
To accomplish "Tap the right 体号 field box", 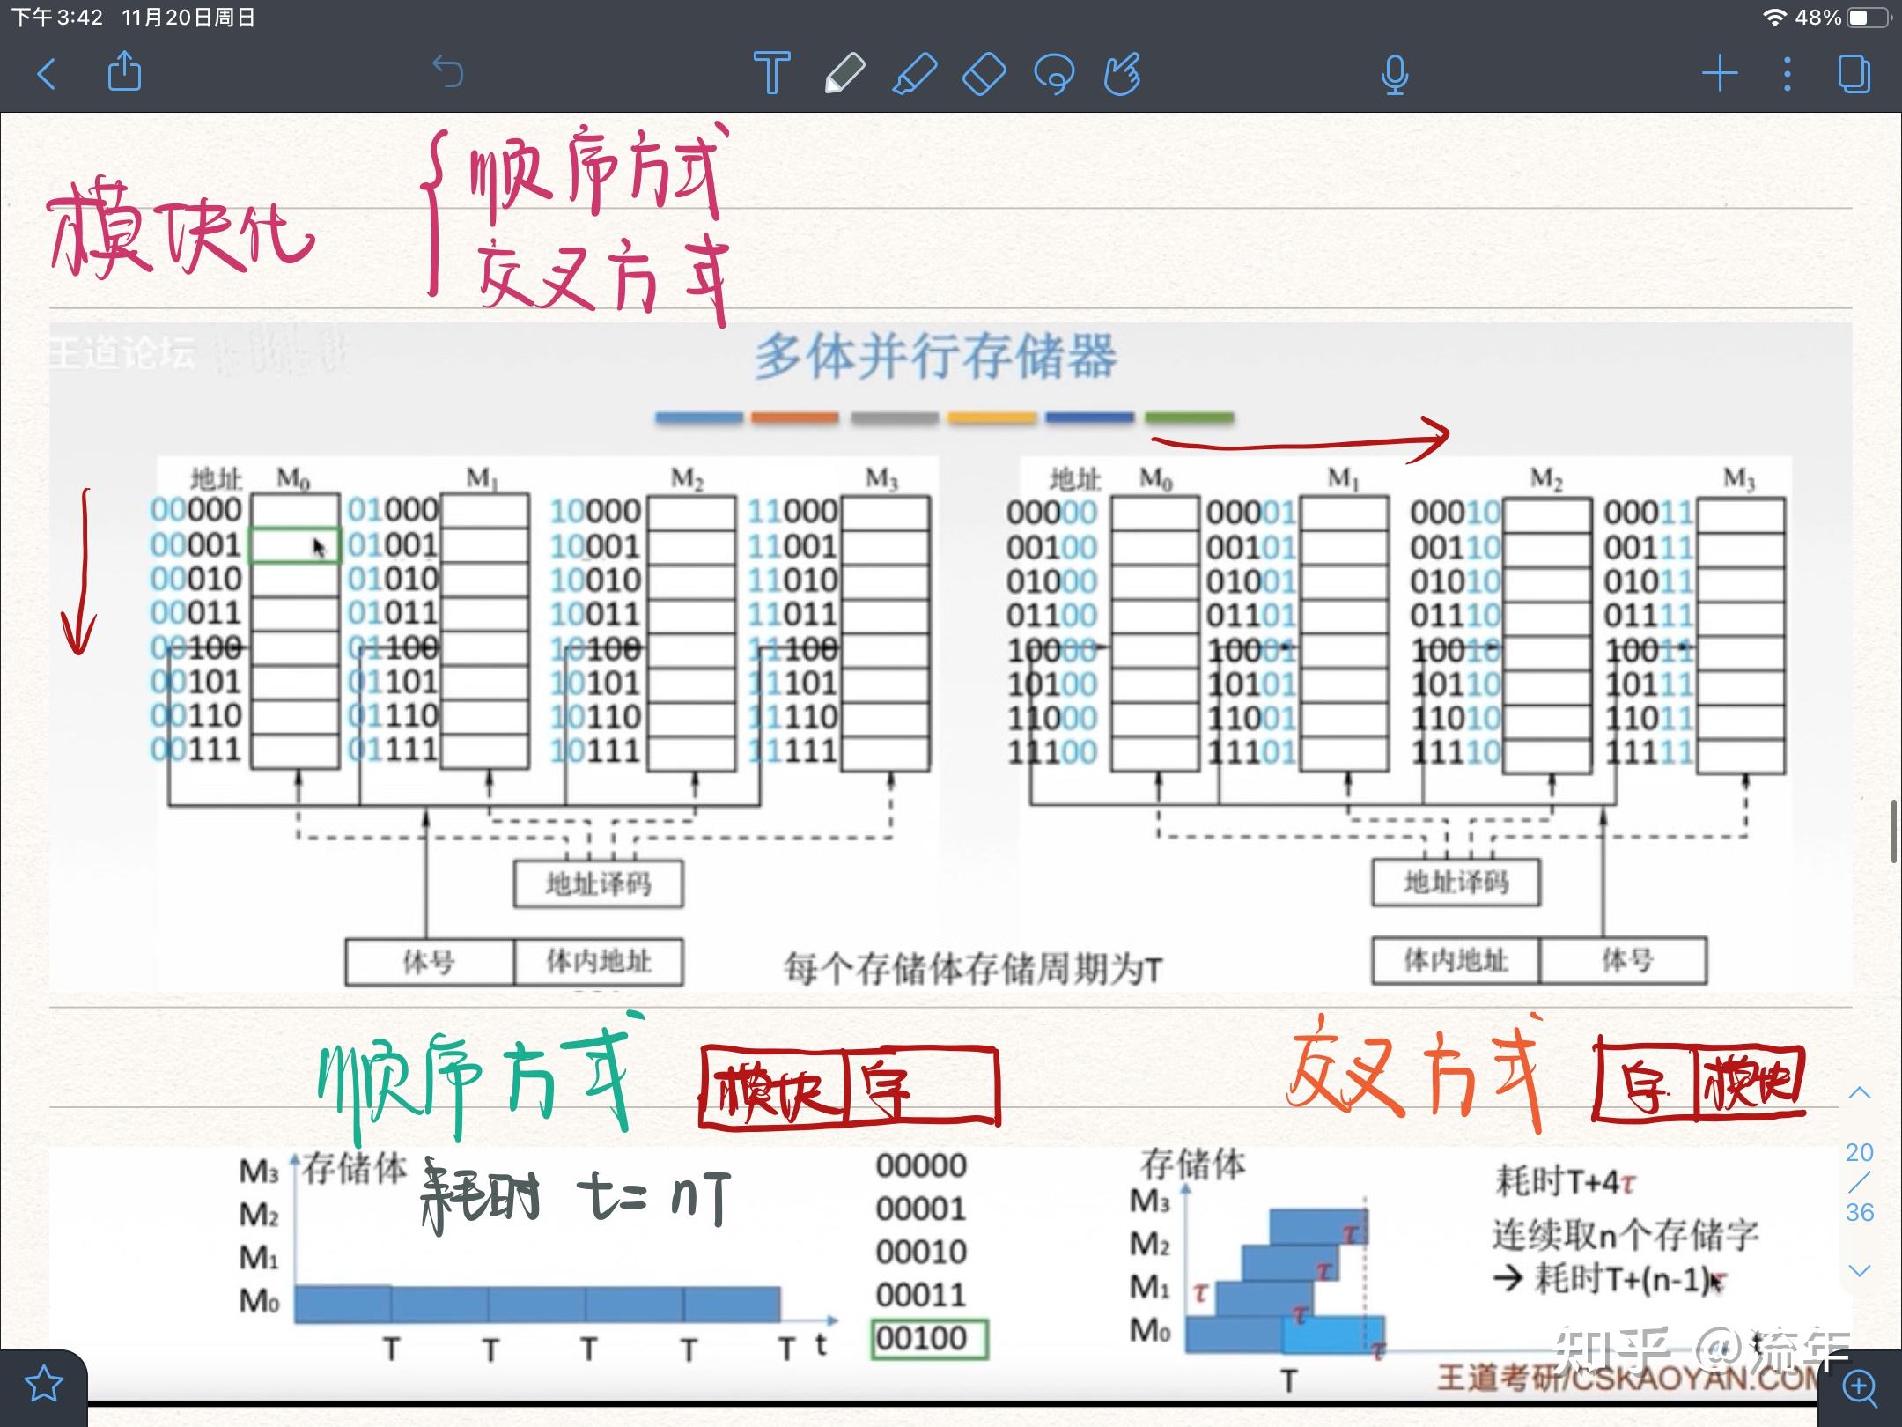I will [1625, 960].
